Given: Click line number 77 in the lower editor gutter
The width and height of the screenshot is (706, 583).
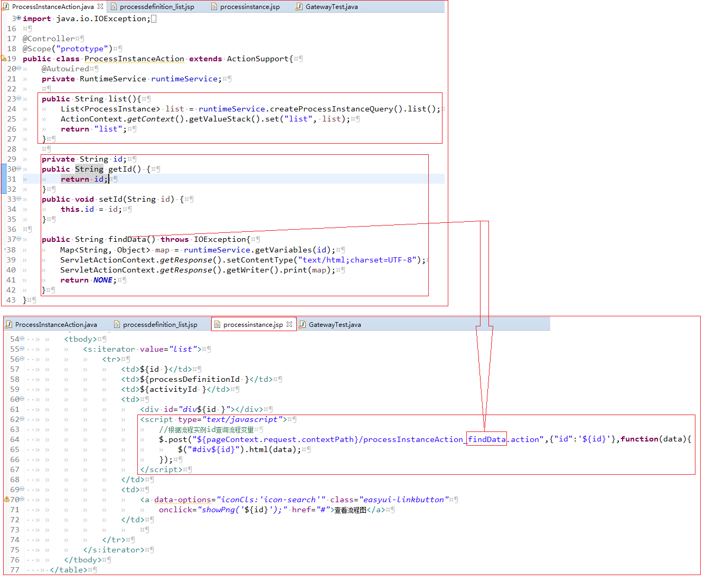Looking at the screenshot, I should coord(15,570).
